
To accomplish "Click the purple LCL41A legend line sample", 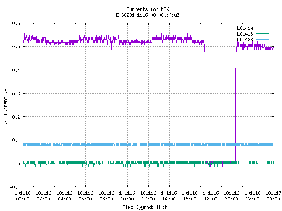I will pyautogui.click(x=262, y=28).
